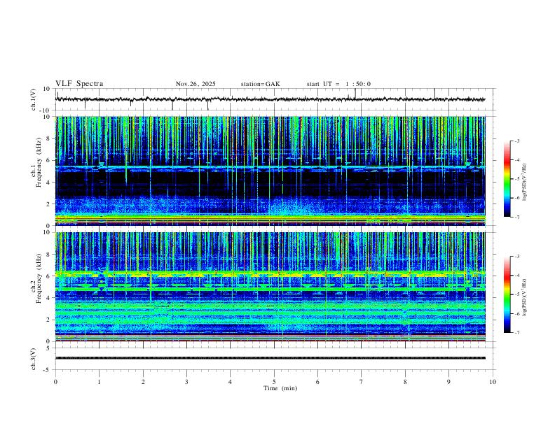This screenshot has height=428, width=555.
Task: Click the "7" tick on the time axis
Action: (362, 382)
